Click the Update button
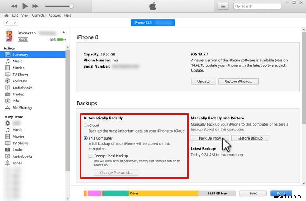This screenshot has width=306, height=201. (x=204, y=82)
